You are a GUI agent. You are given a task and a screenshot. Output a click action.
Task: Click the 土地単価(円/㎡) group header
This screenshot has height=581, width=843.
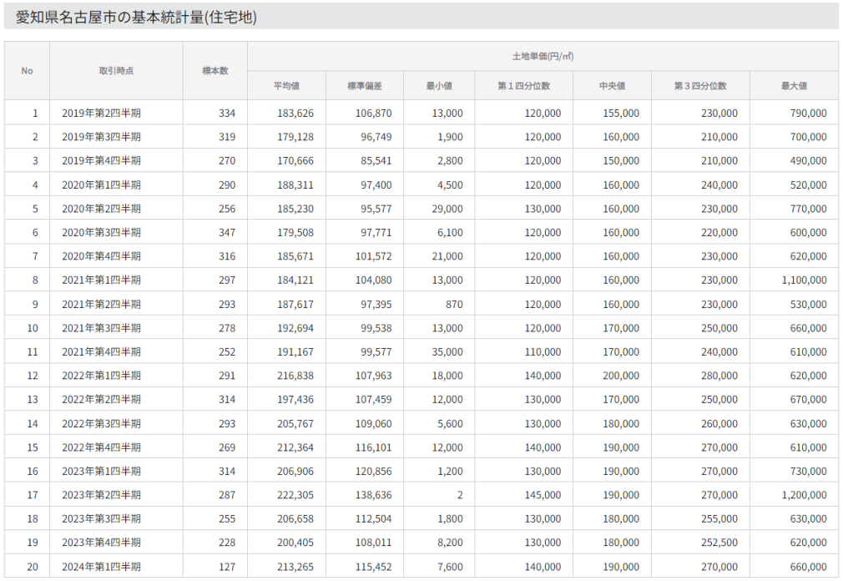pos(543,57)
